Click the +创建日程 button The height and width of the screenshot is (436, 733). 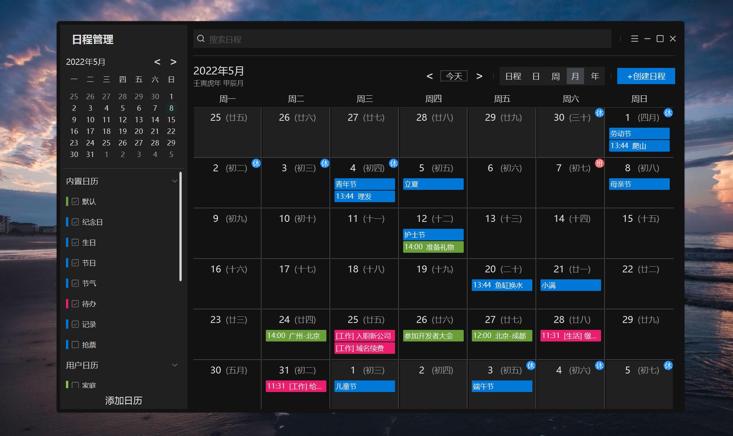tap(646, 76)
